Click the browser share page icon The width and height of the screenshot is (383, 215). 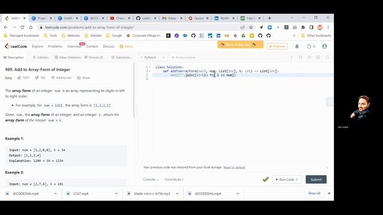coord(242,27)
